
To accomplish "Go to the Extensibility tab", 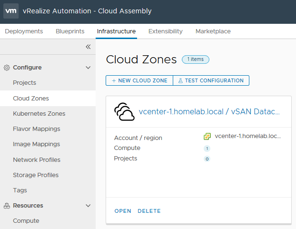I will coord(165,31).
